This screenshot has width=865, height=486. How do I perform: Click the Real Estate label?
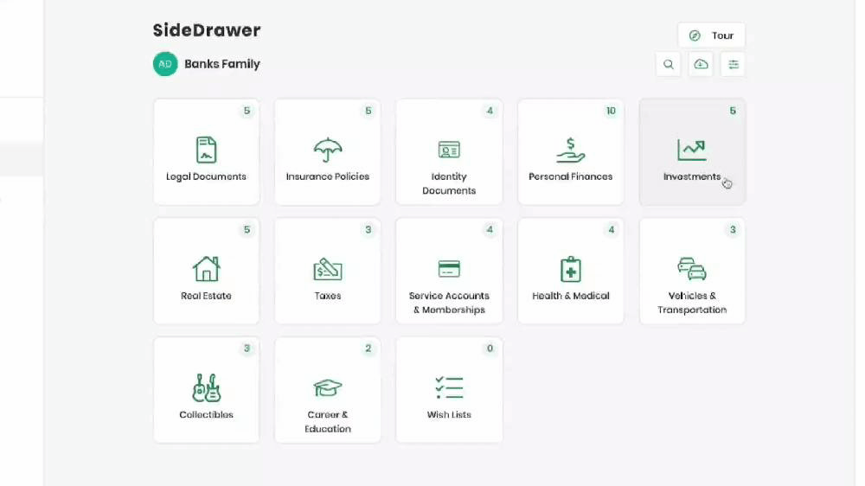(x=206, y=296)
